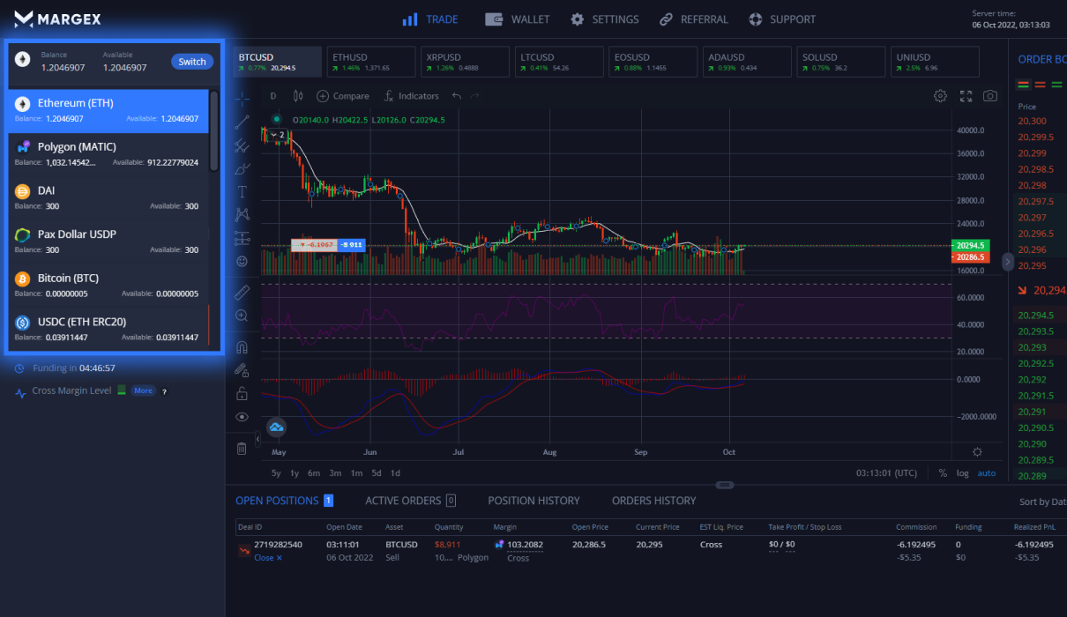This screenshot has width=1067, height=617.
Task: Collapse the indicator legend showing 2
Action: point(278,135)
